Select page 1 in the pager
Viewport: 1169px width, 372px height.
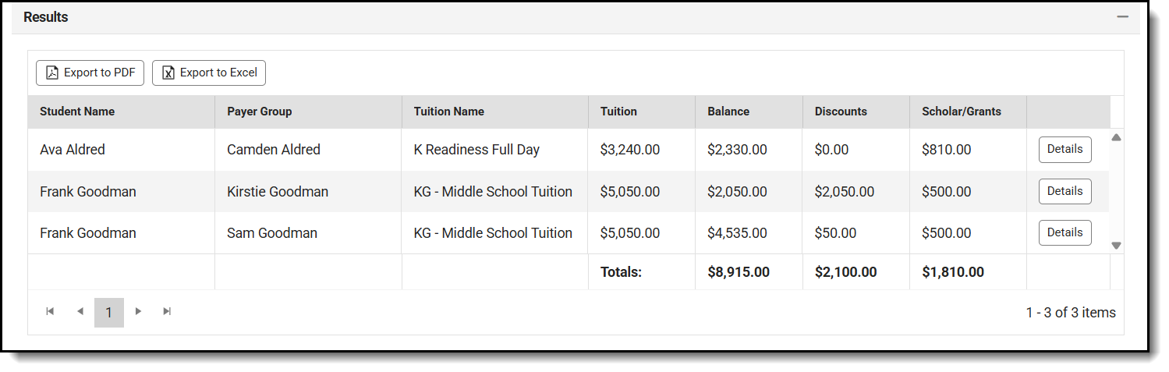[109, 313]
